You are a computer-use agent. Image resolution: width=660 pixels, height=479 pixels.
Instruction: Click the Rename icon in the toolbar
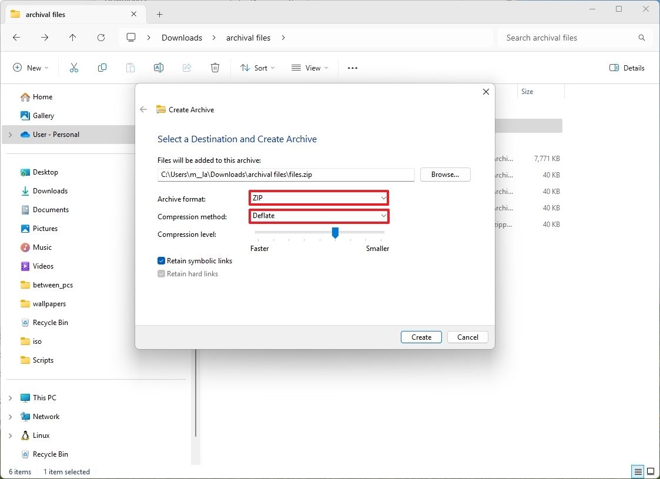coord(158,68)
